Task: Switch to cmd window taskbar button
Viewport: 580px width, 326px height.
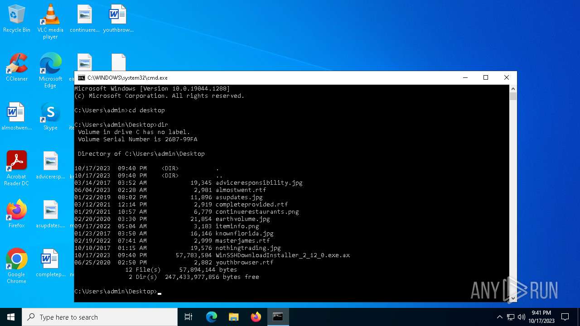Action: pyautogui.click(x=278, y=317)
